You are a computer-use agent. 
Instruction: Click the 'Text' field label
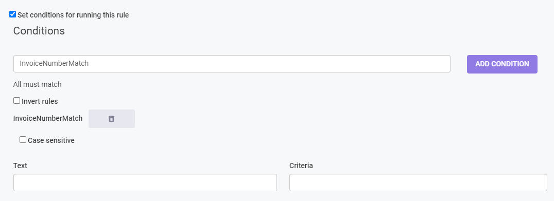click(20, 166)
